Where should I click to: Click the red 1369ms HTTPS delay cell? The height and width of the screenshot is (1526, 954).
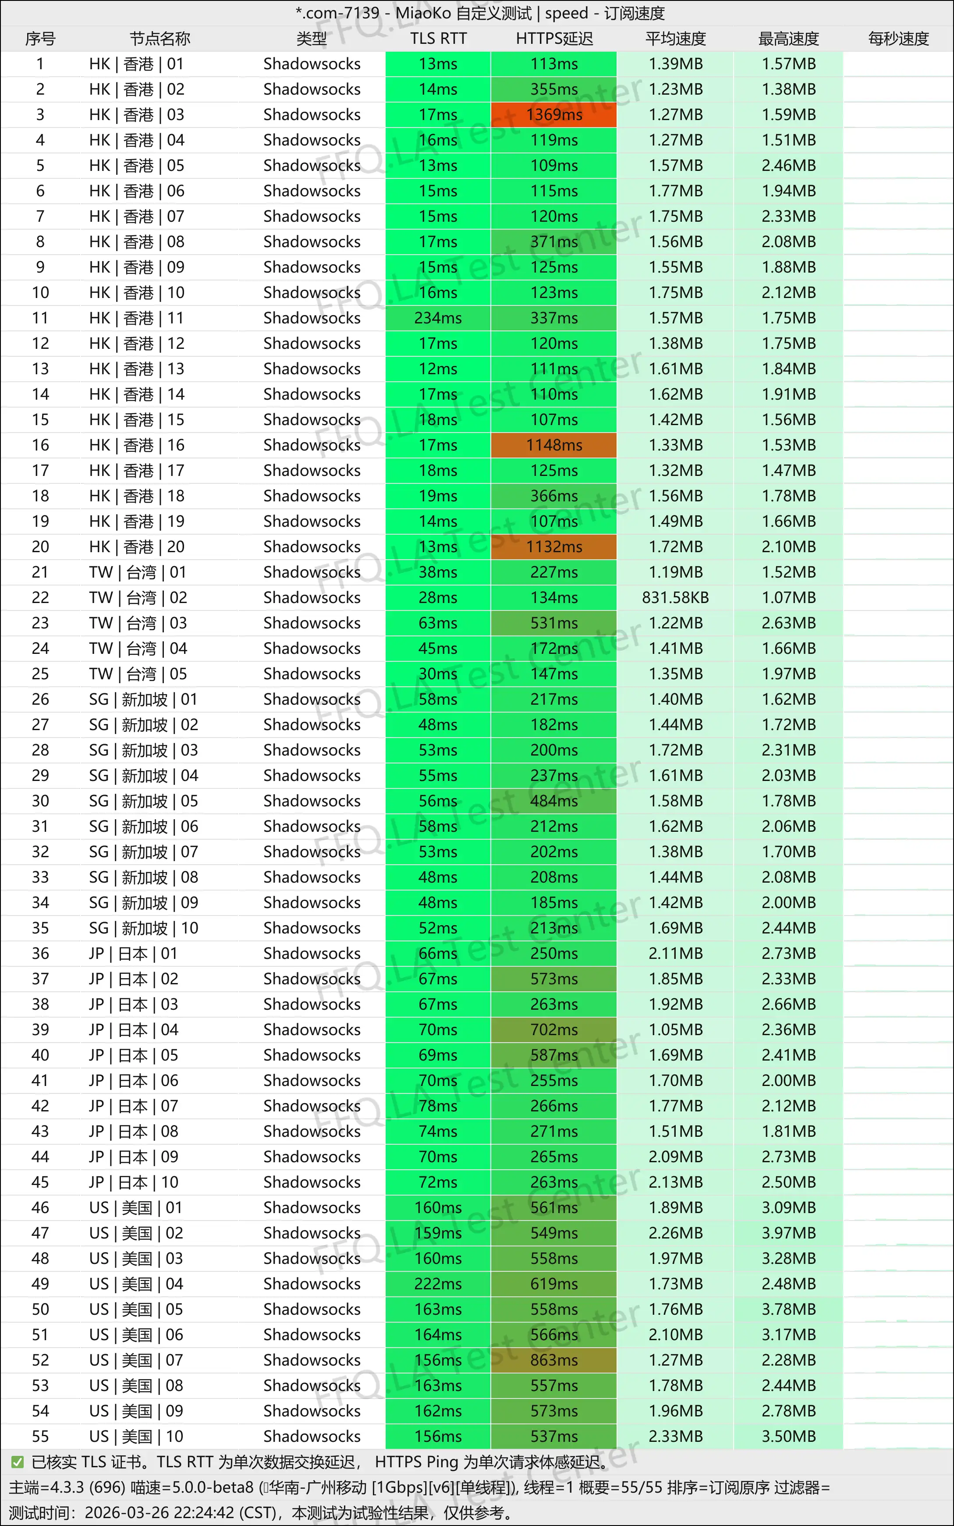tap(554, 115)
